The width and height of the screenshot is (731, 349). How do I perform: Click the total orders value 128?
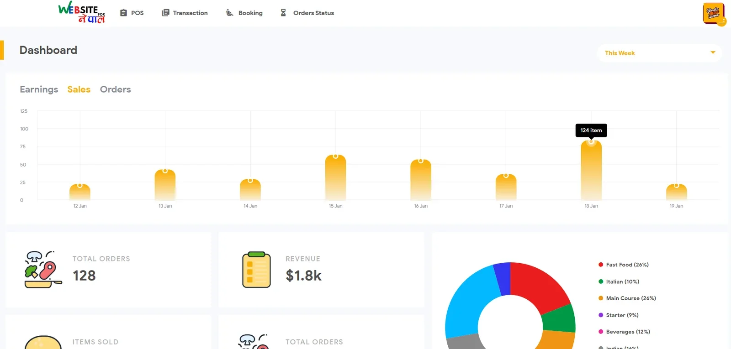85,276
